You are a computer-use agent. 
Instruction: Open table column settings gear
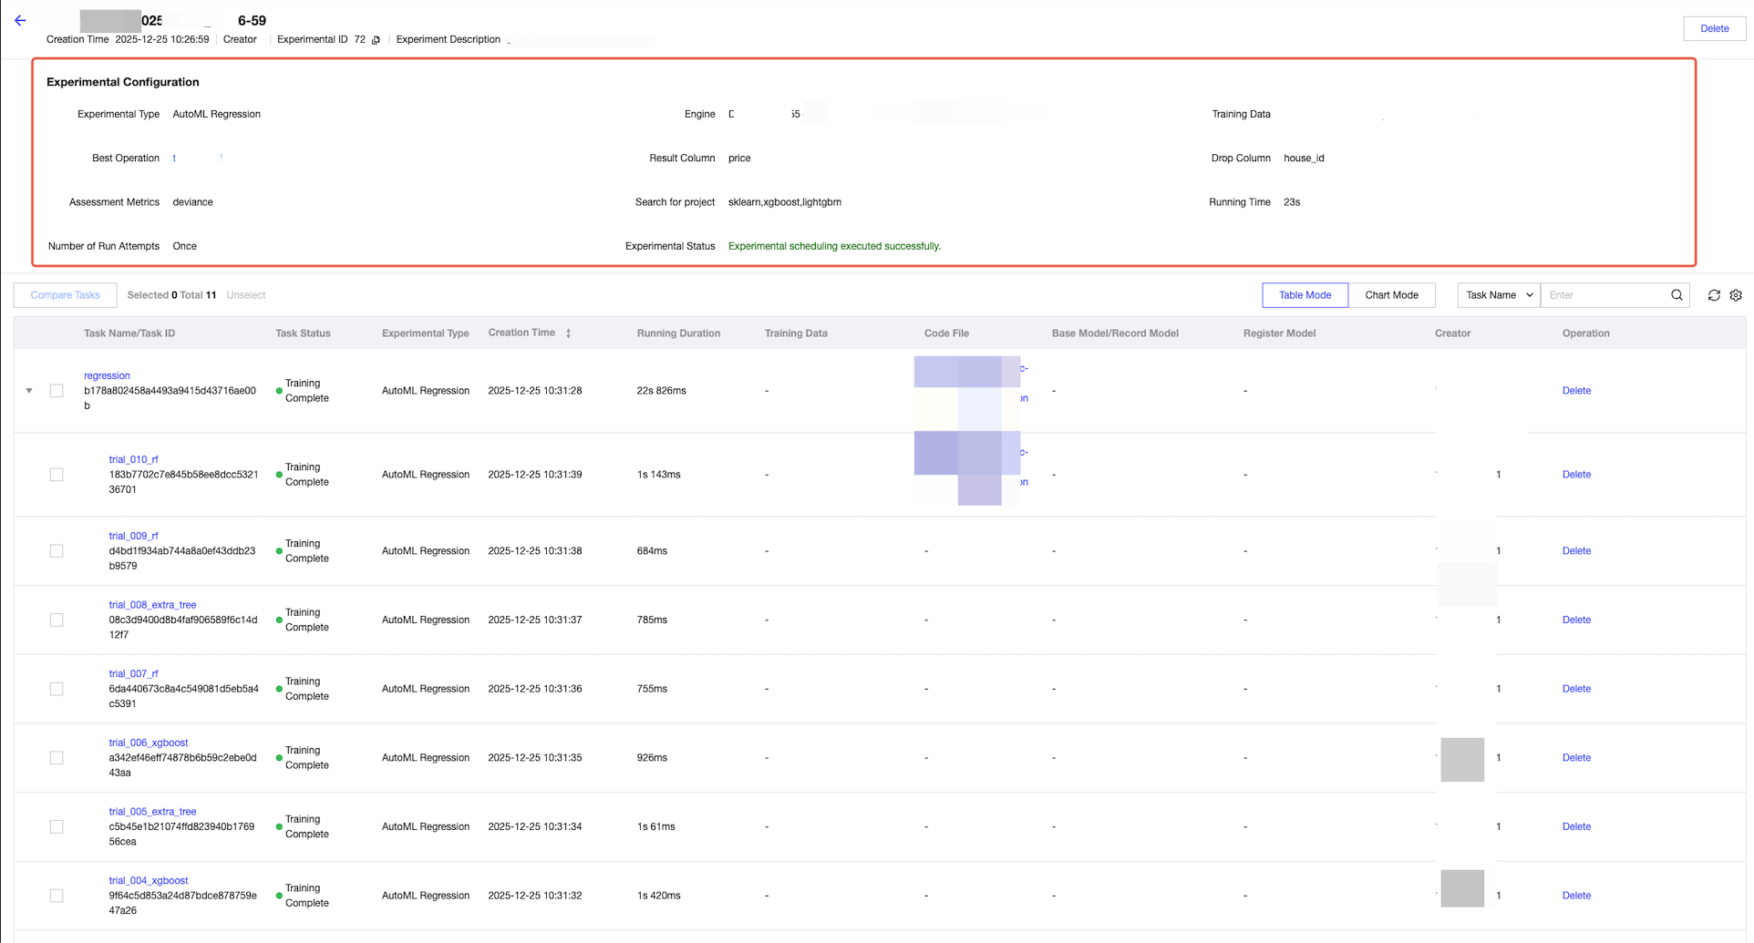point(1736,295)
